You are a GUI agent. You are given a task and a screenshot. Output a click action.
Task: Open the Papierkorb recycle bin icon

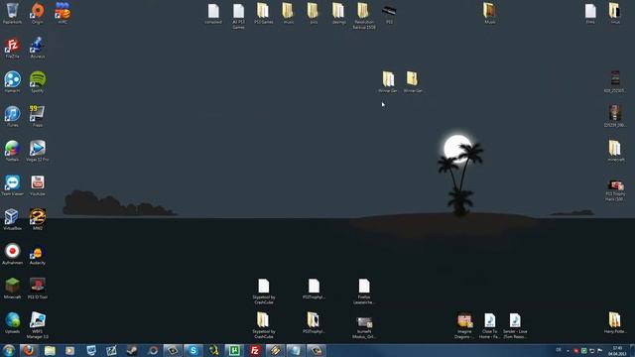tap(12, 13)
